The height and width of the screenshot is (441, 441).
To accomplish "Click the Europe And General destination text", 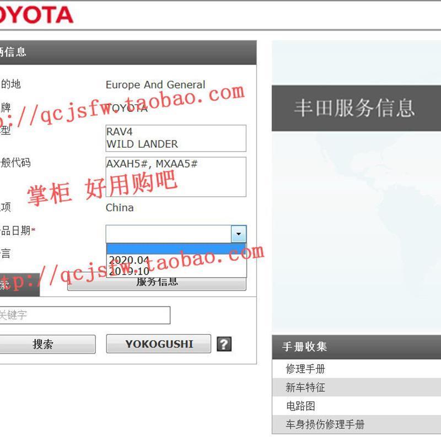I will tap(155, 85).
